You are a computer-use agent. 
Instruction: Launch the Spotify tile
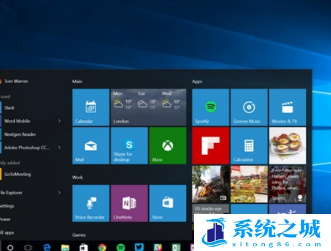click(x=210, y=107)
